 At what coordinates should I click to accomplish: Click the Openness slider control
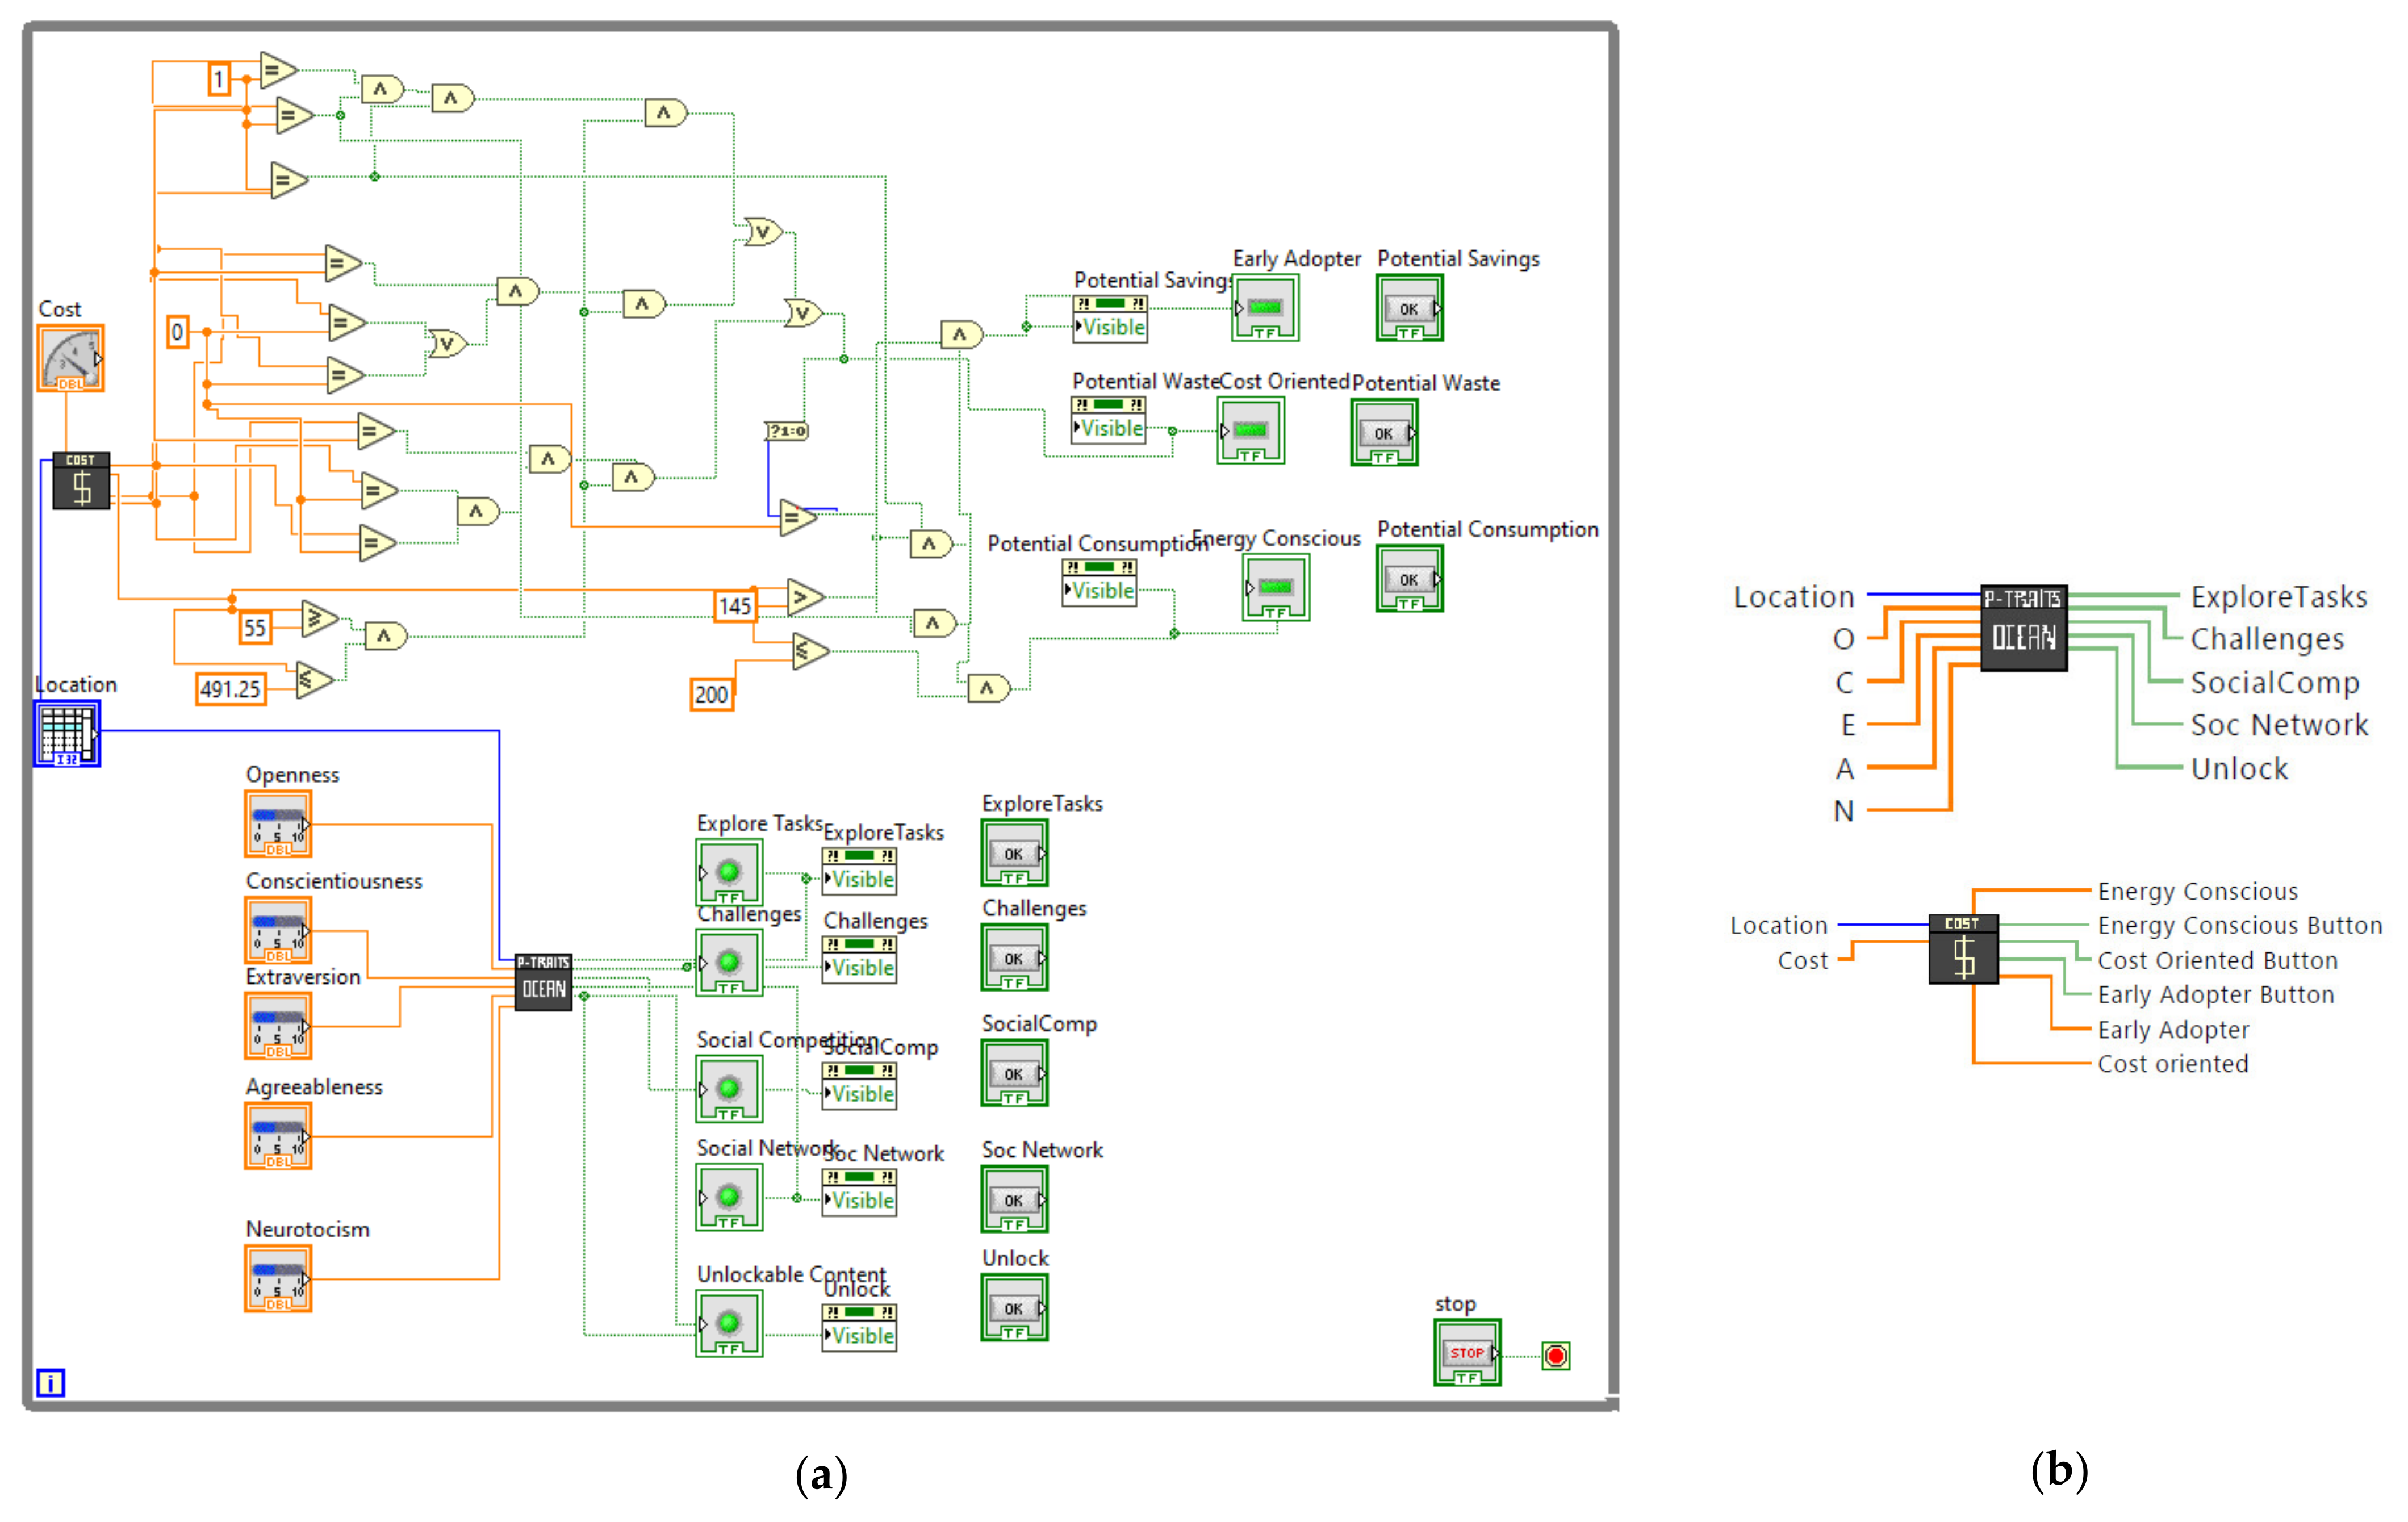click(278, 824)
